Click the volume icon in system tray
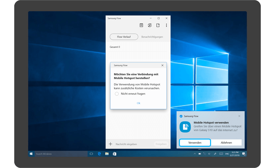275x168 pixels. point(209,154)
